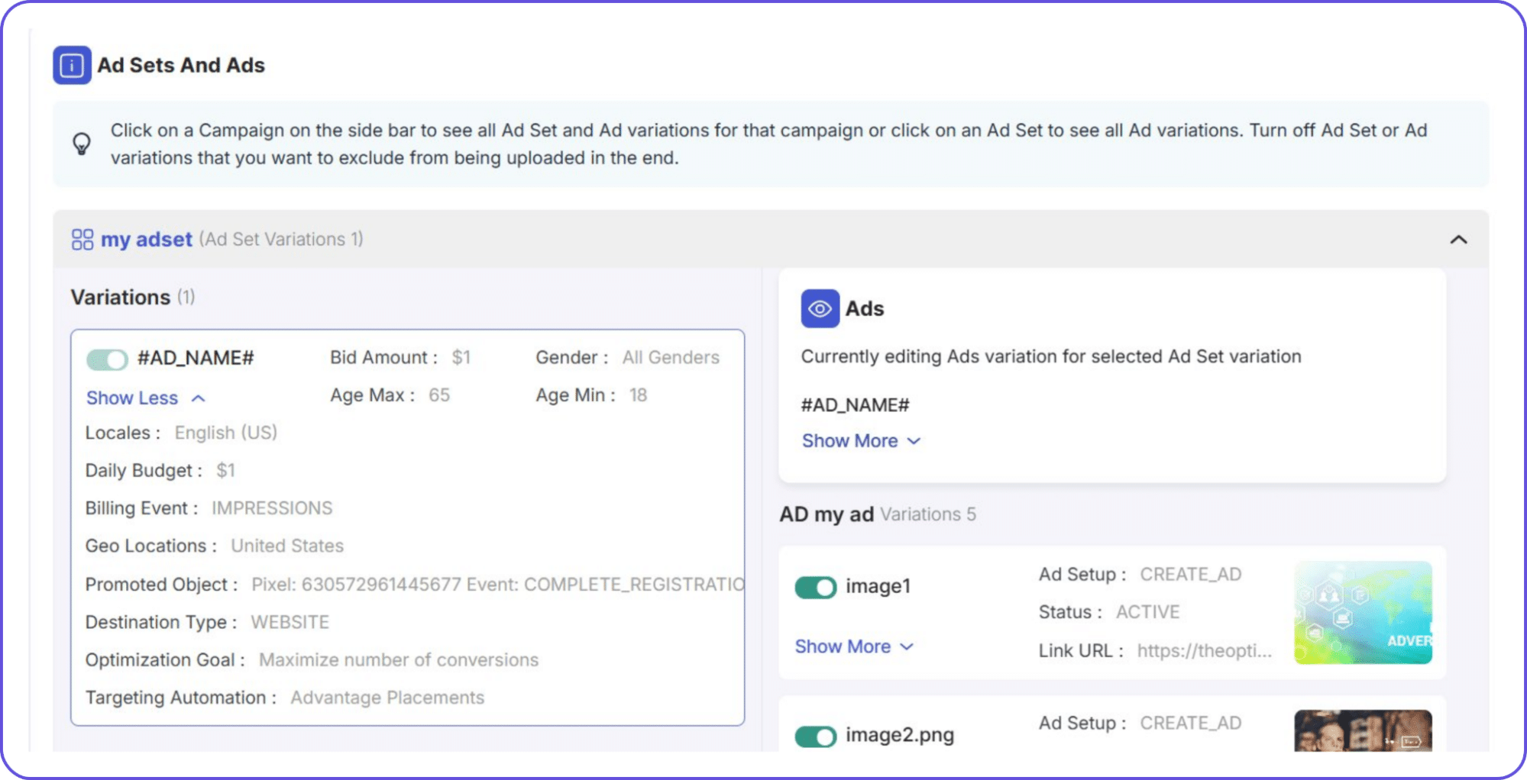
Task: Click the Bid Amount $1 value
Action: click(461, 357)
